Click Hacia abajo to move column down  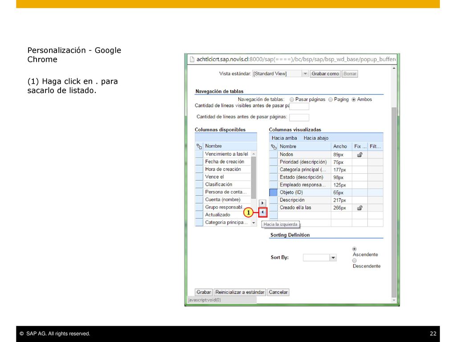point(316,138)
